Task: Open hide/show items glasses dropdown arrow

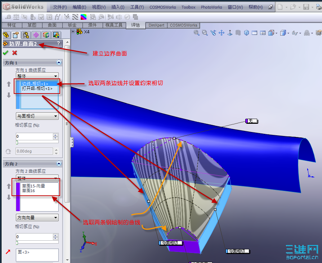Action: pyautogui.click(x=300, y=33)
